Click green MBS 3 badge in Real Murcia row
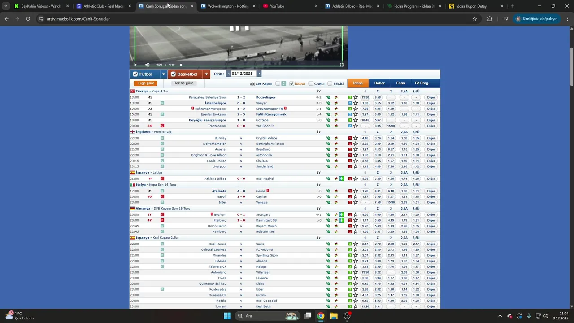 (x=350, y=244)
